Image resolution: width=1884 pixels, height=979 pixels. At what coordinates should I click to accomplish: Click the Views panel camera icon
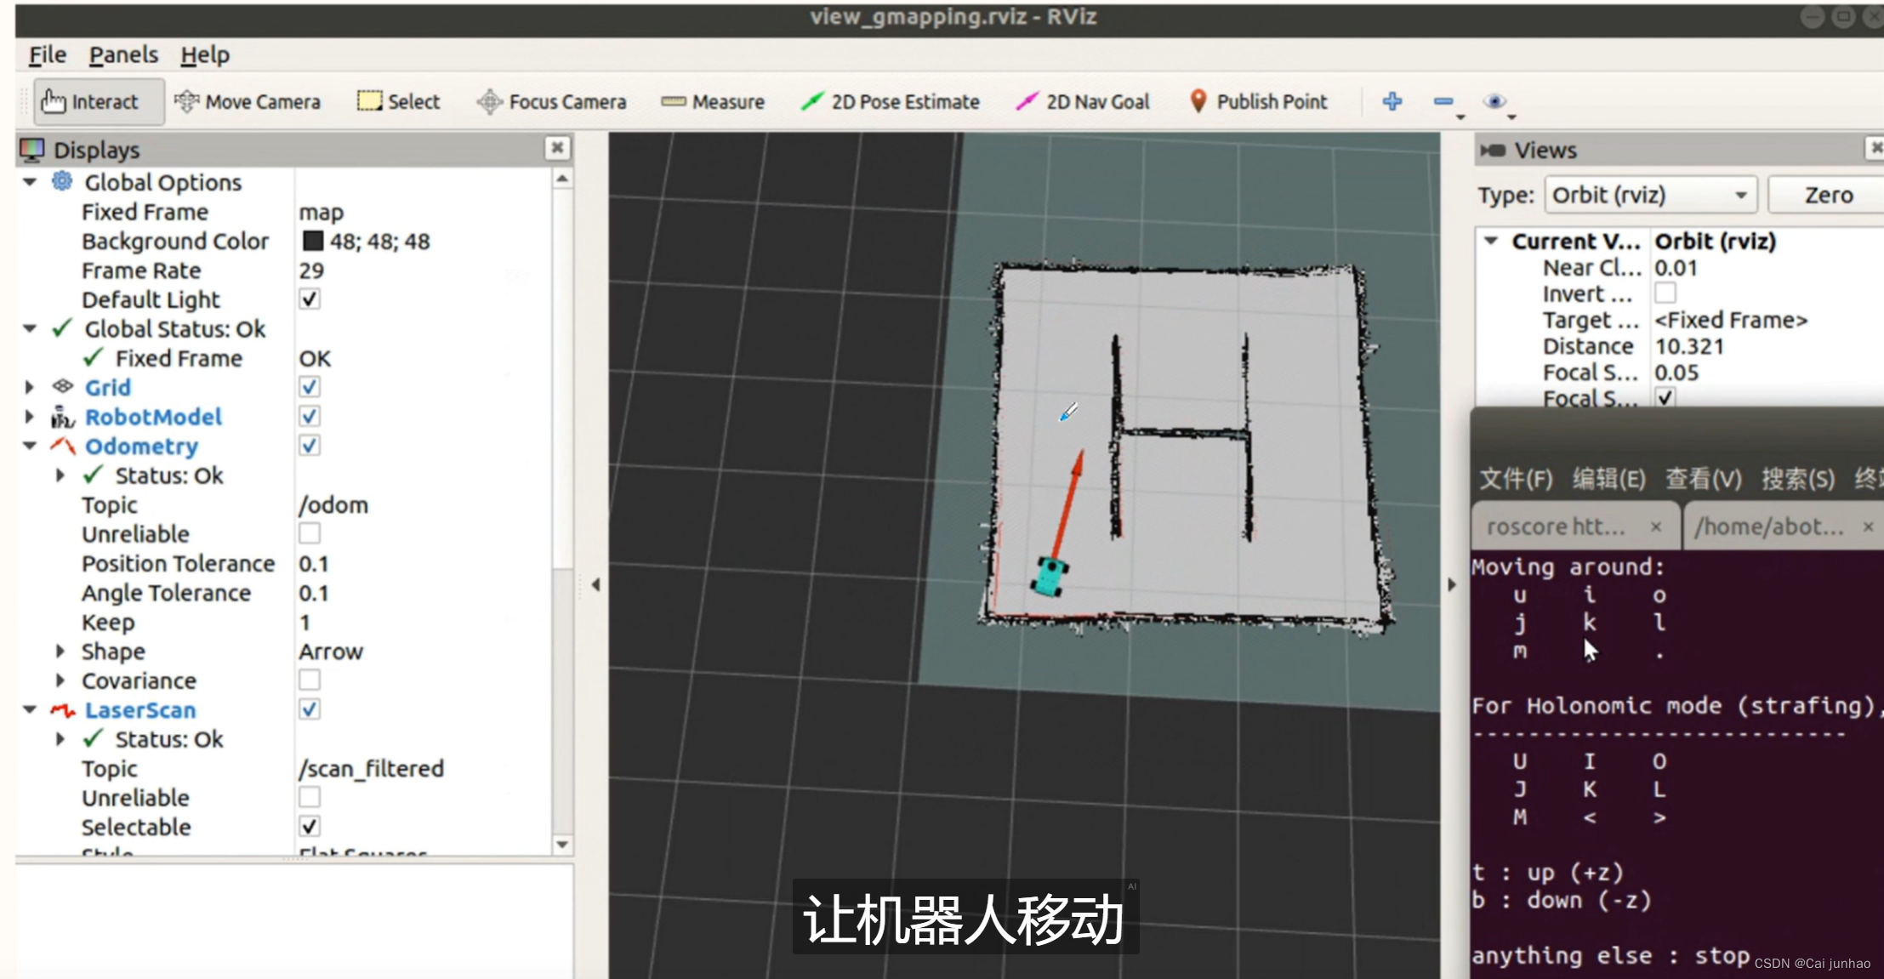pyautogui.click(x=1493, y=150)
